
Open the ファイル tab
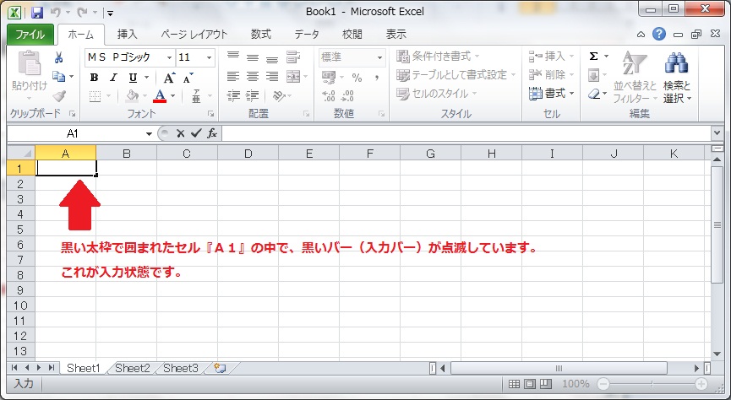coord(30,35)
